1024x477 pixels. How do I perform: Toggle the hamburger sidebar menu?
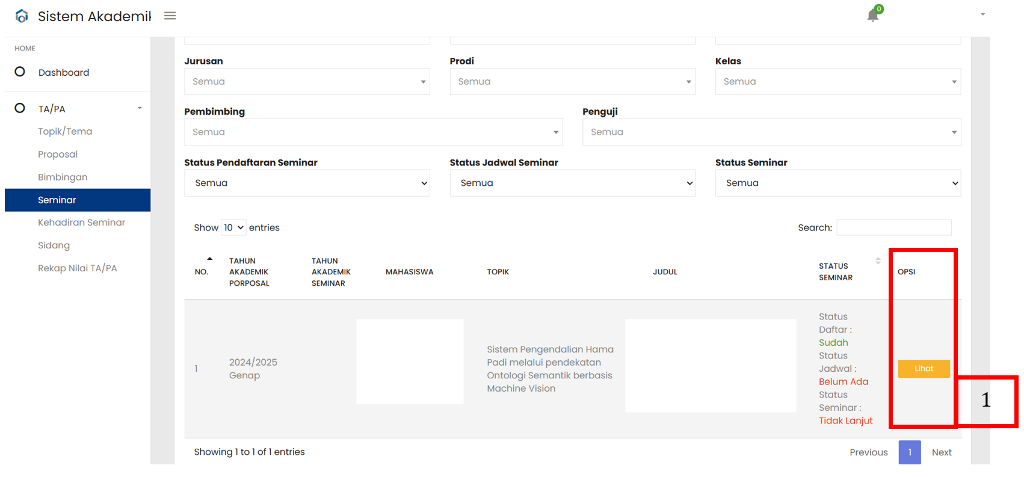[x=170, y=16]
